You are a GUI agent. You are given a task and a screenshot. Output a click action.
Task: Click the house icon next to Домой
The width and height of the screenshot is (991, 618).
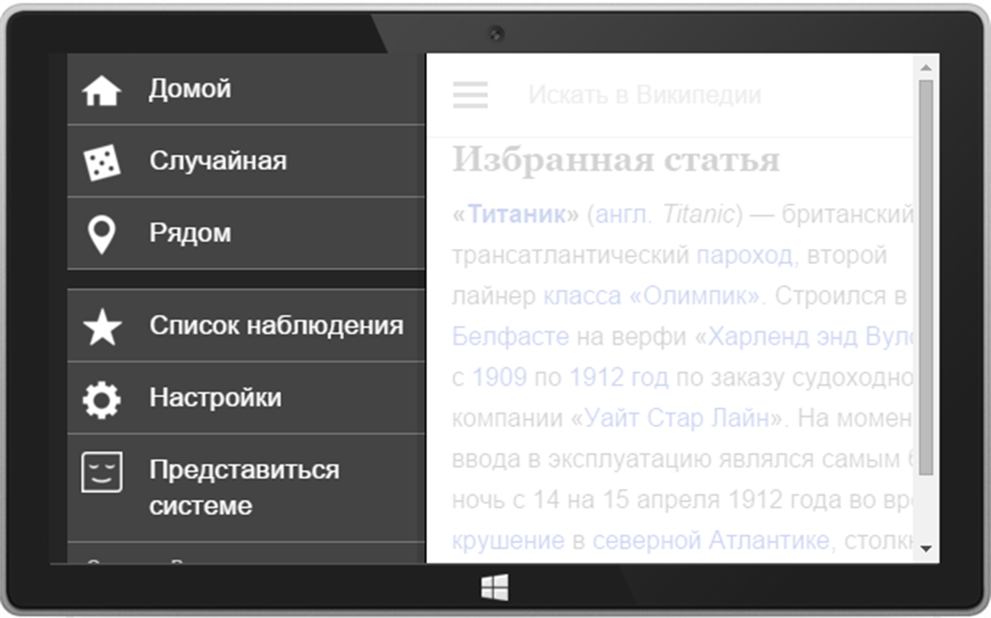101,91
